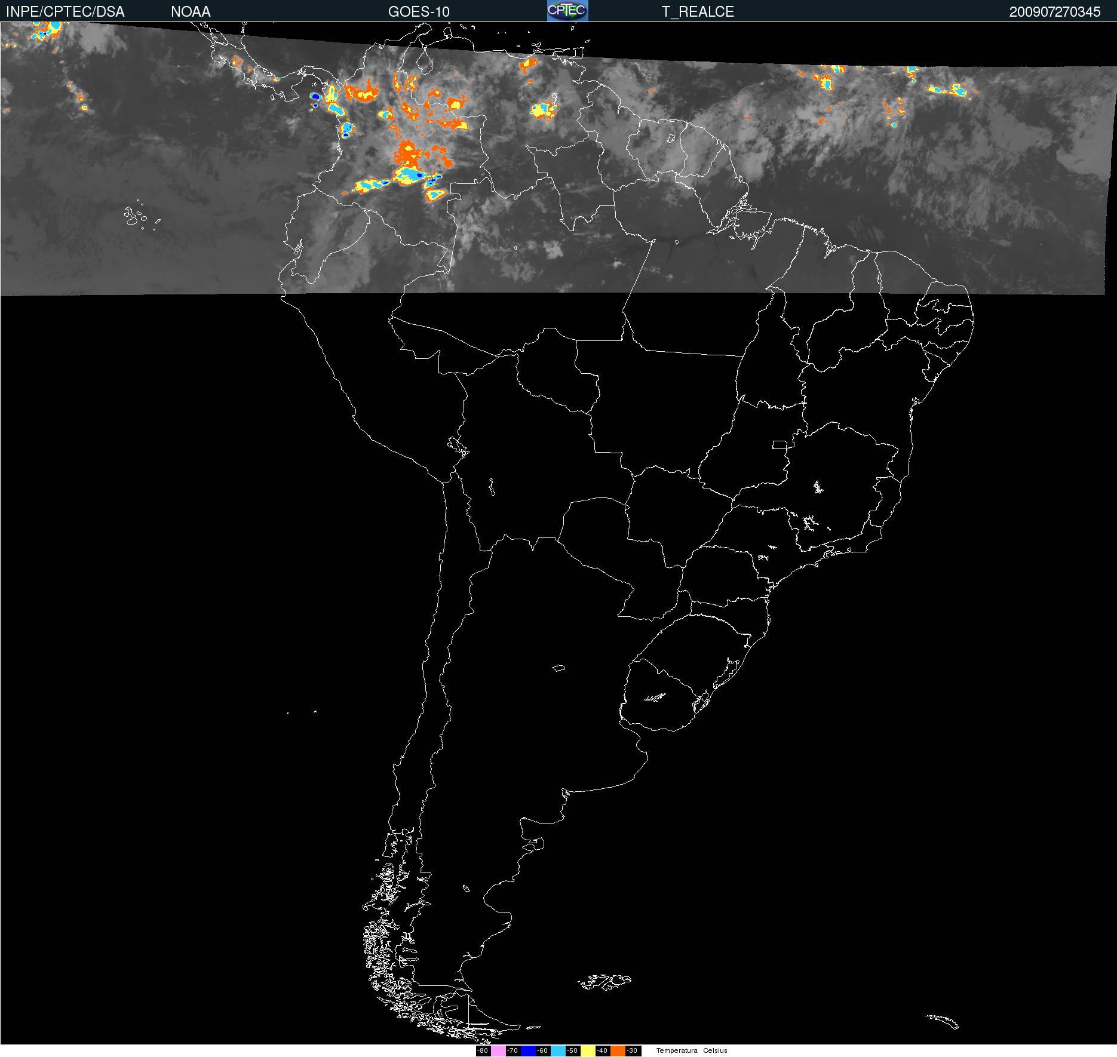Click the -70 legend value
This screenshot has height=1057, width=1117.
click(x=513, y=1050)
